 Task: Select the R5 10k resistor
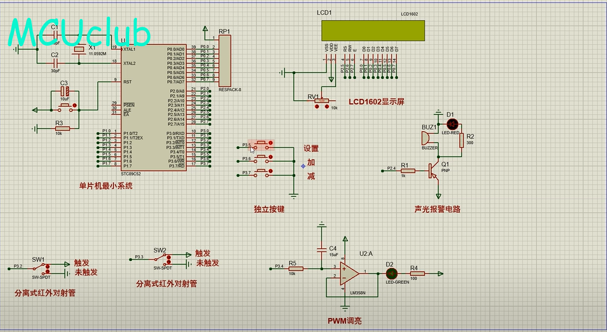pos(296,269)
